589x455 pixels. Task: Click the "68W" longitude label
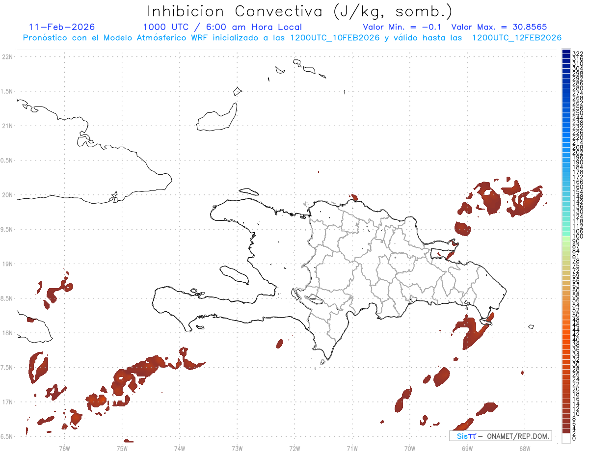(524, 448)
